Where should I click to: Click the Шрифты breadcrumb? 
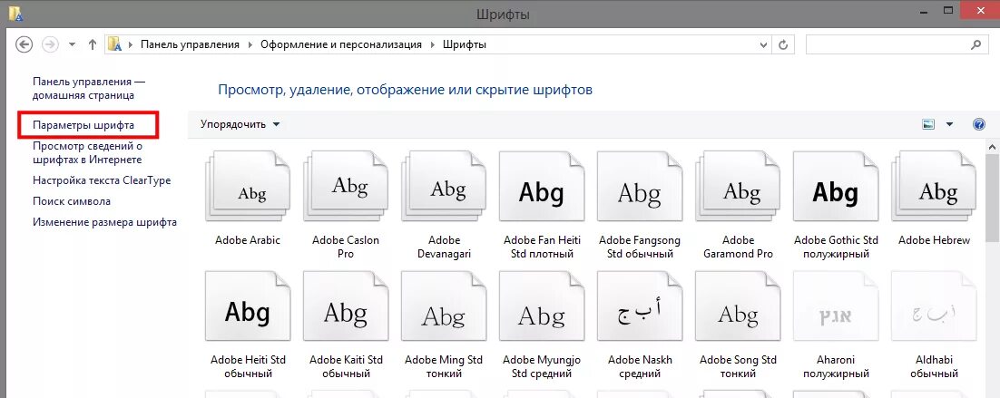point(465,44)
